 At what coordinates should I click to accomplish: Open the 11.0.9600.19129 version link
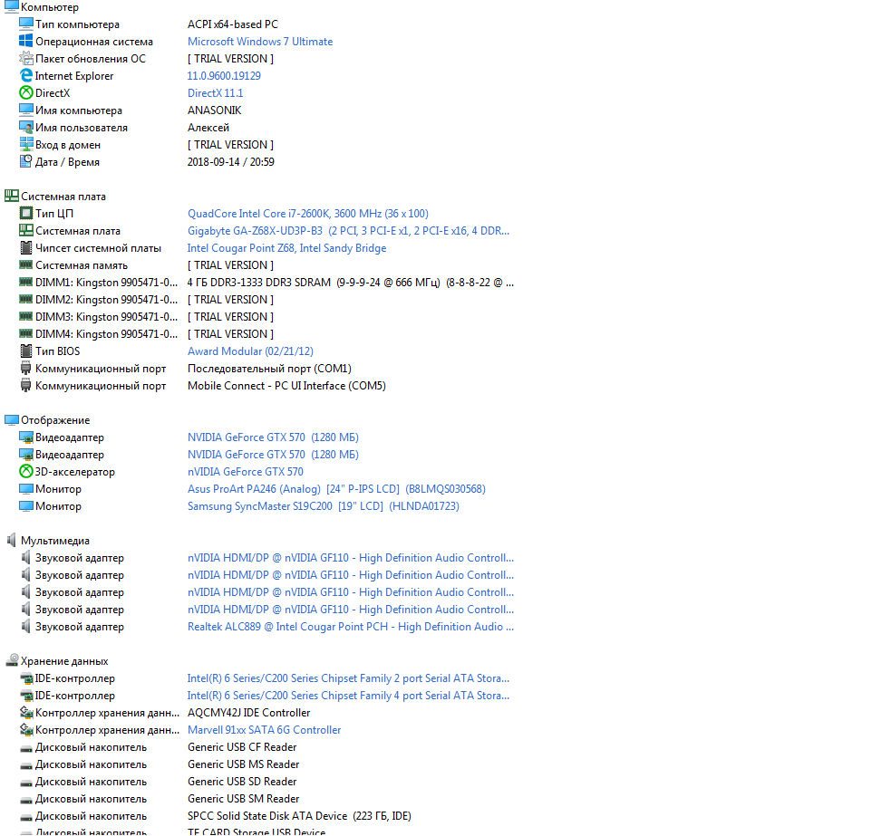[224, 76]
